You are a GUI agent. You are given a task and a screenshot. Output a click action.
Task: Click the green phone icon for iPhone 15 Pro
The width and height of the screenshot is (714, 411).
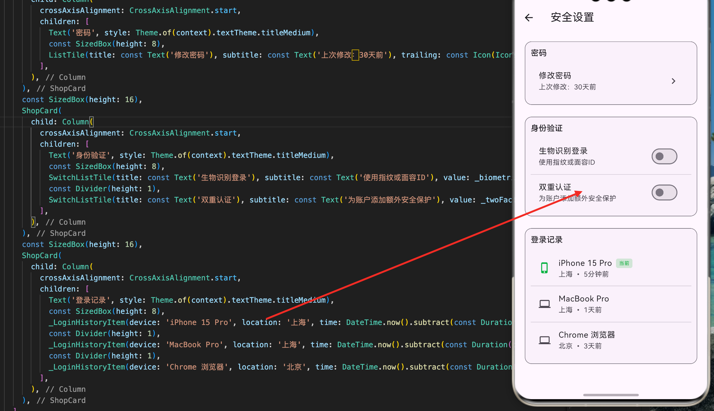point(544,268)
